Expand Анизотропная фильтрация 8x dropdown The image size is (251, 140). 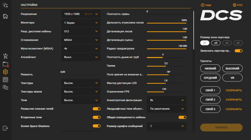[x=167, y=100]
